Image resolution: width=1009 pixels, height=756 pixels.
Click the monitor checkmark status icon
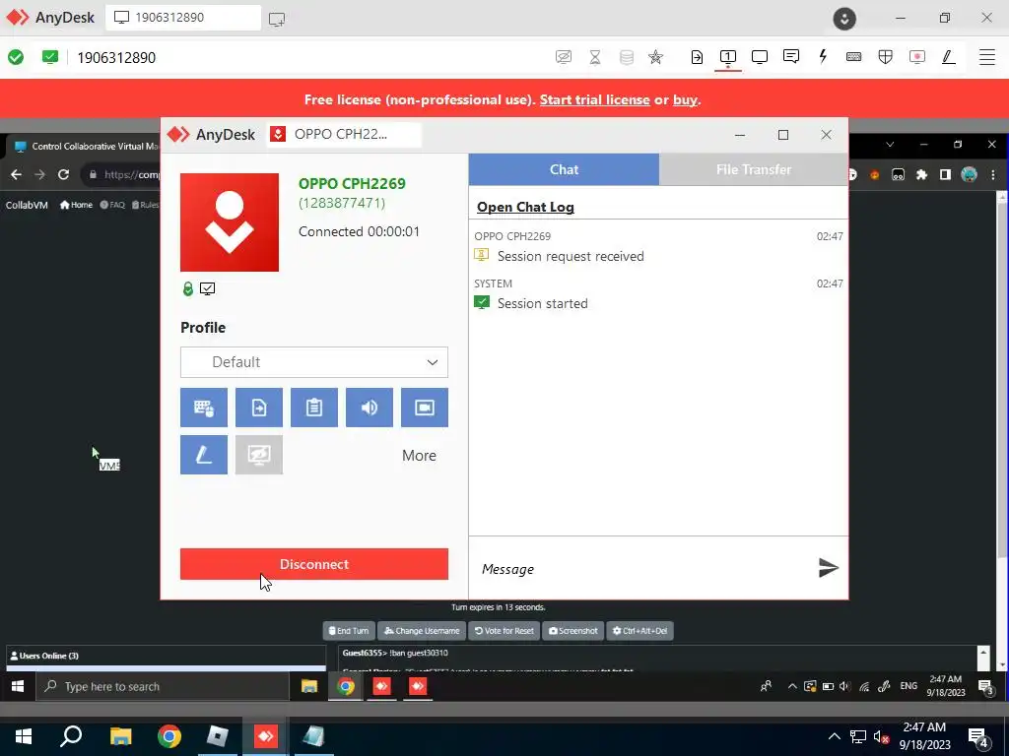click(x=207, y=289)
